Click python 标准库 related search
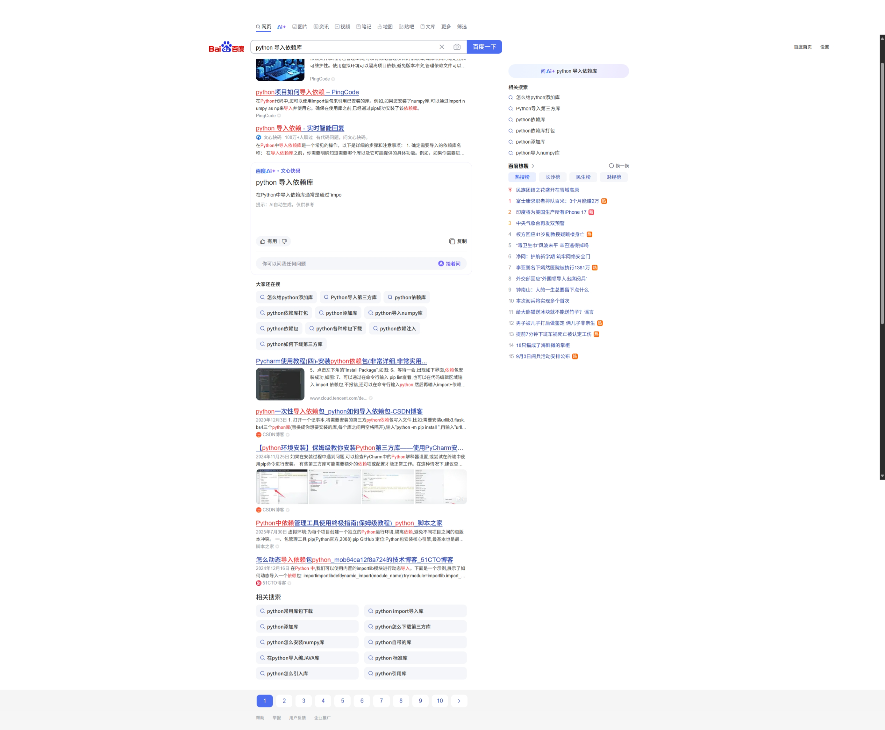The image size is (885, 730). [x=416, y=658]
